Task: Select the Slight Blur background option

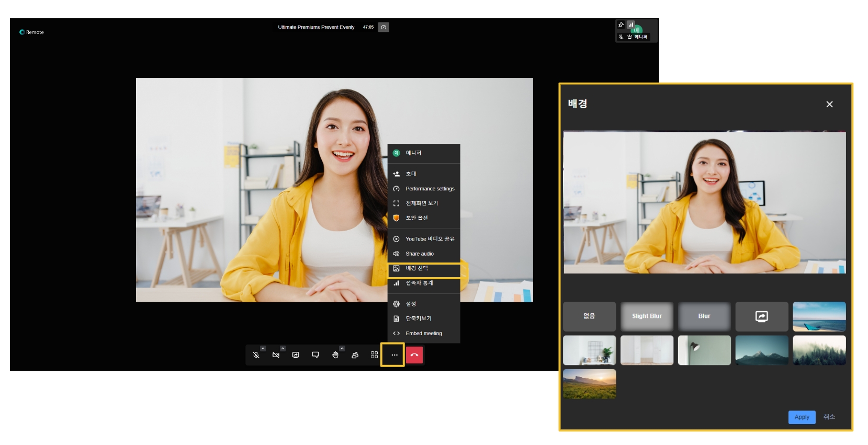Action: (x=647, y=316)
